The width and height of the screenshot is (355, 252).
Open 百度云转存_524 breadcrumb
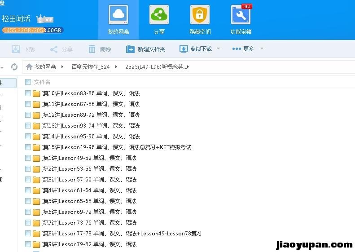(91, 67)
